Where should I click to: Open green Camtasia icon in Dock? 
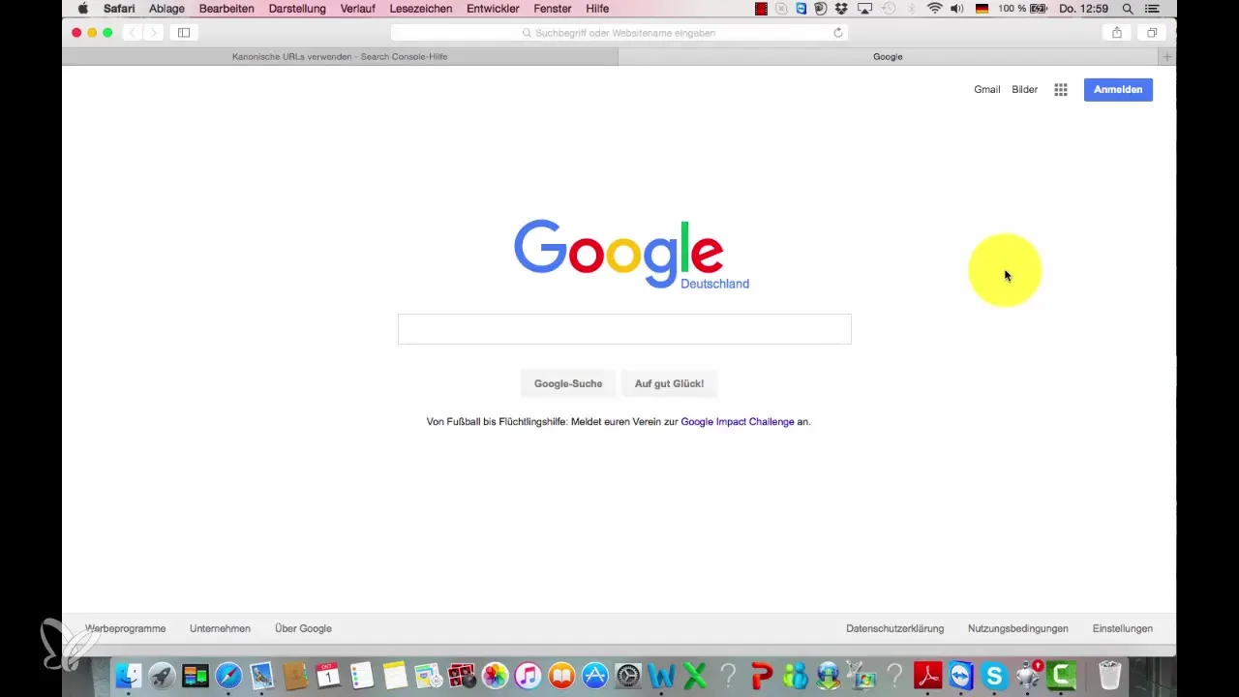(x=1062, y=675)
